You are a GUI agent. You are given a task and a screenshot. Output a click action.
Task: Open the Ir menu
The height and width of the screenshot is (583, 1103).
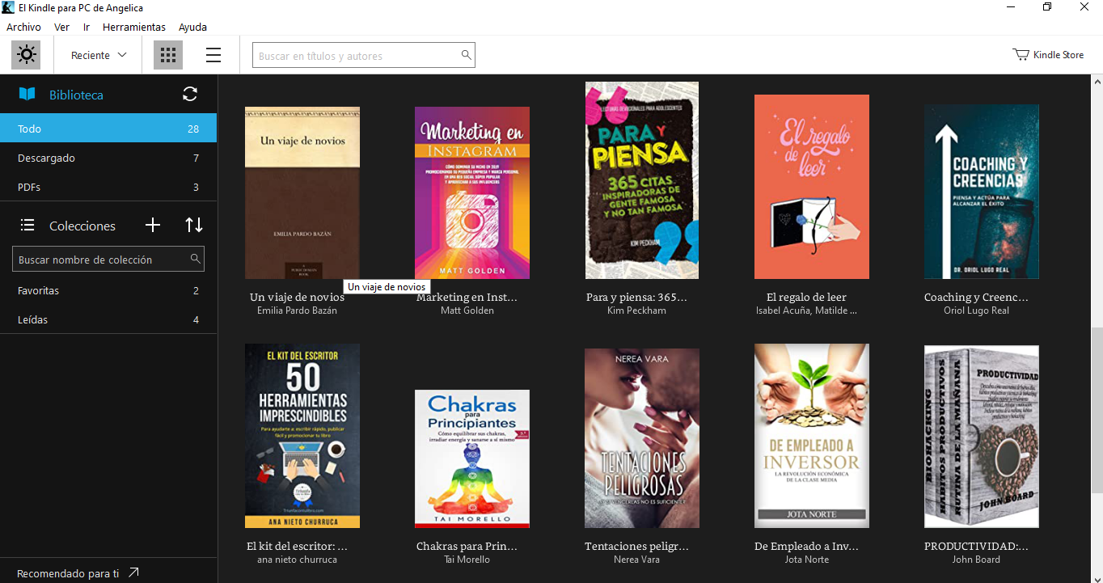(87, 27)
